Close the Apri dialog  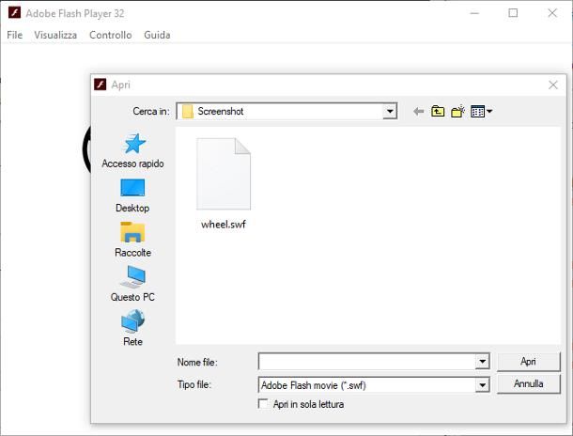553,85
